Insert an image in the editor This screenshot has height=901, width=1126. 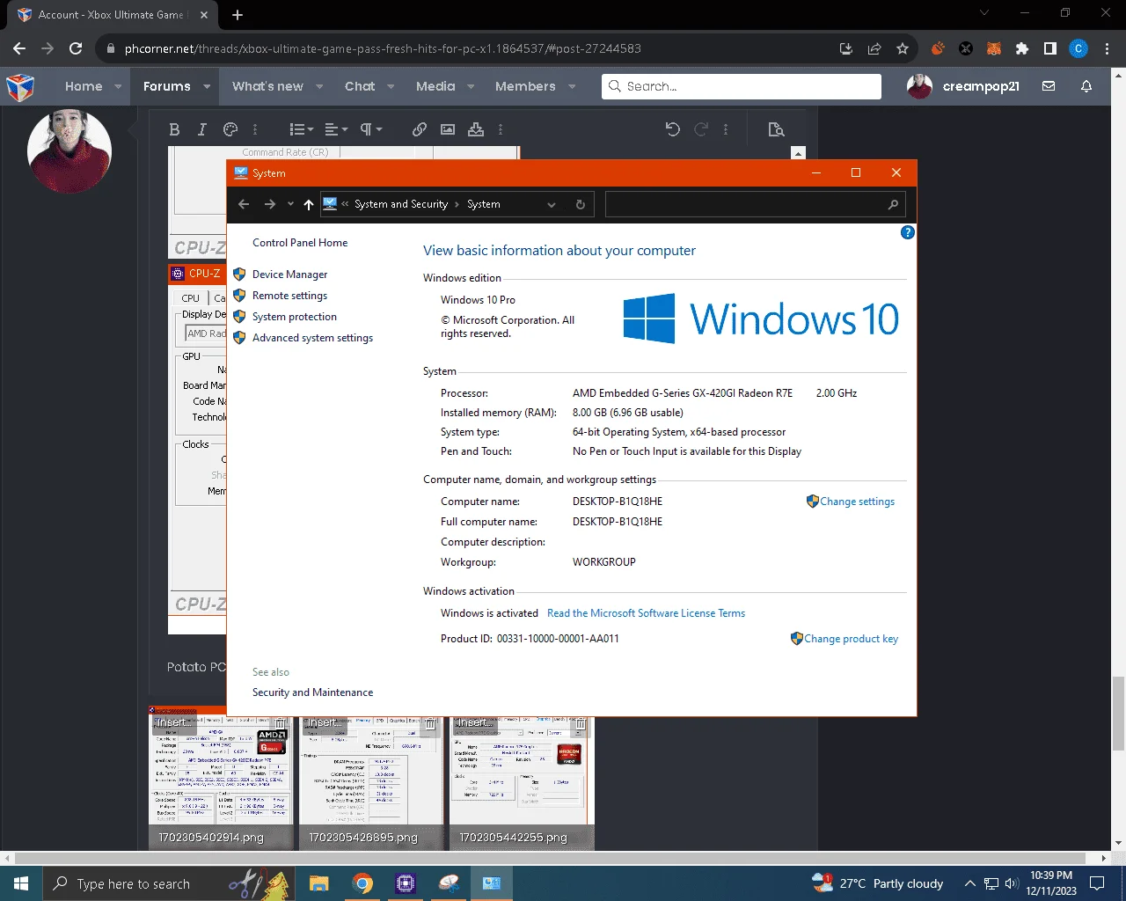[x=448, y=129]
